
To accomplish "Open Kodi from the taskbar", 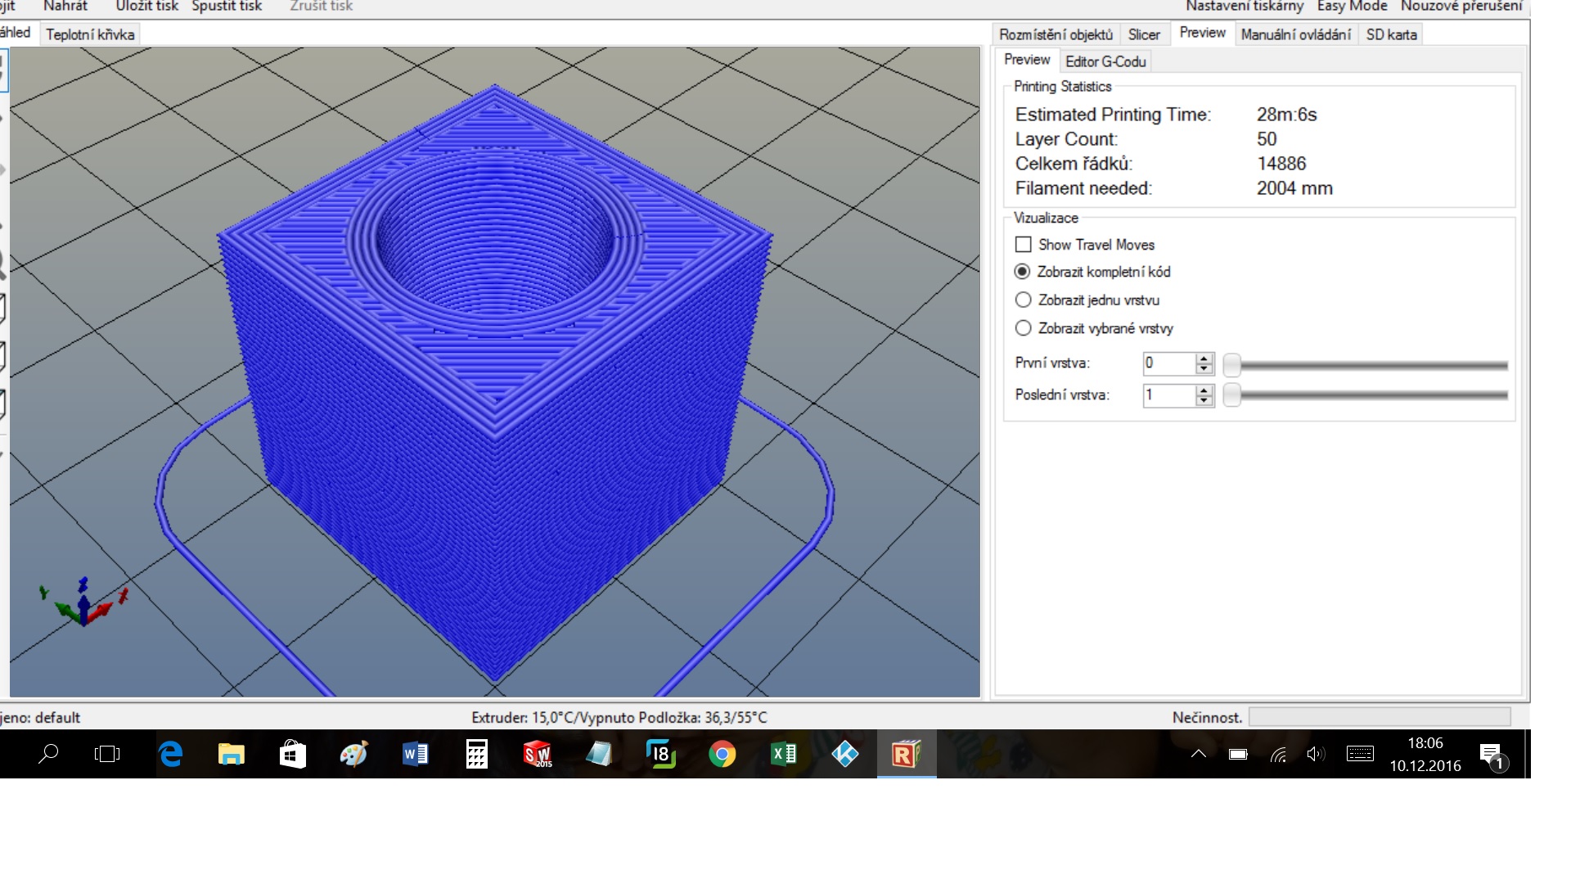I will click(844, 754).
